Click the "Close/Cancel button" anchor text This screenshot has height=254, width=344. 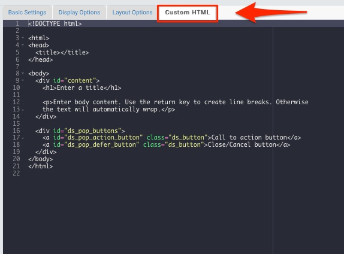(x=242, y=144)
